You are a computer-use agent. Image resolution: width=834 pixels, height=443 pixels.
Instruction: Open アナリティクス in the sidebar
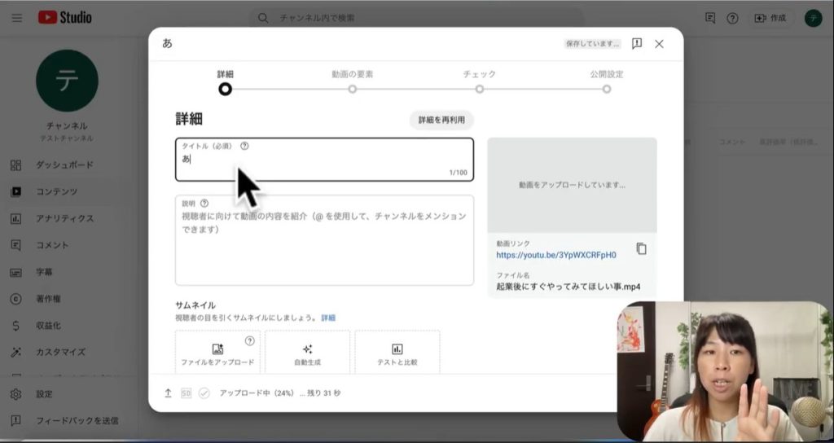pos(64,218)
